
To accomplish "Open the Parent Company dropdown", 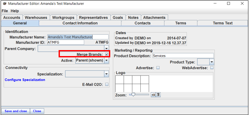I will pyautogui.click(x=106, y=49).
